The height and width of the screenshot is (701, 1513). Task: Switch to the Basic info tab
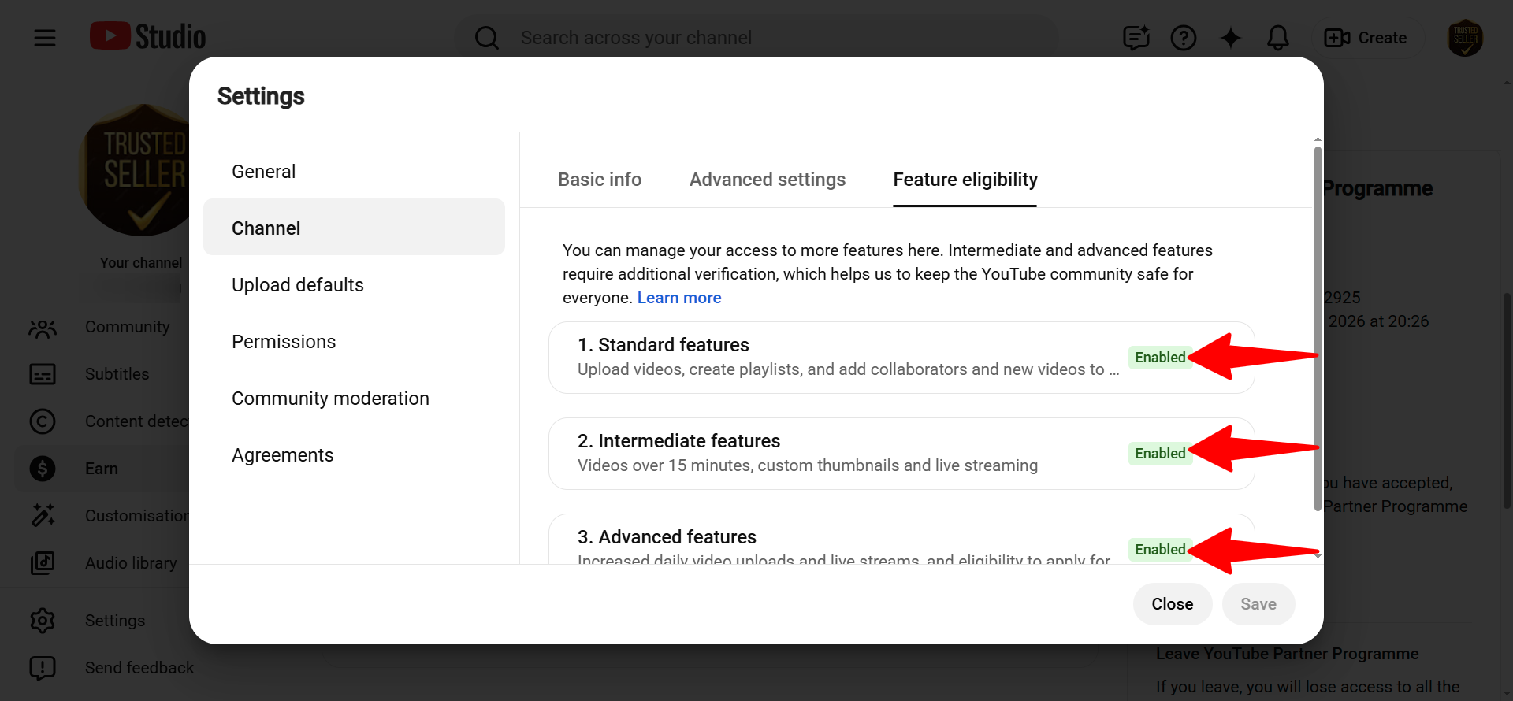coord(600,180)
